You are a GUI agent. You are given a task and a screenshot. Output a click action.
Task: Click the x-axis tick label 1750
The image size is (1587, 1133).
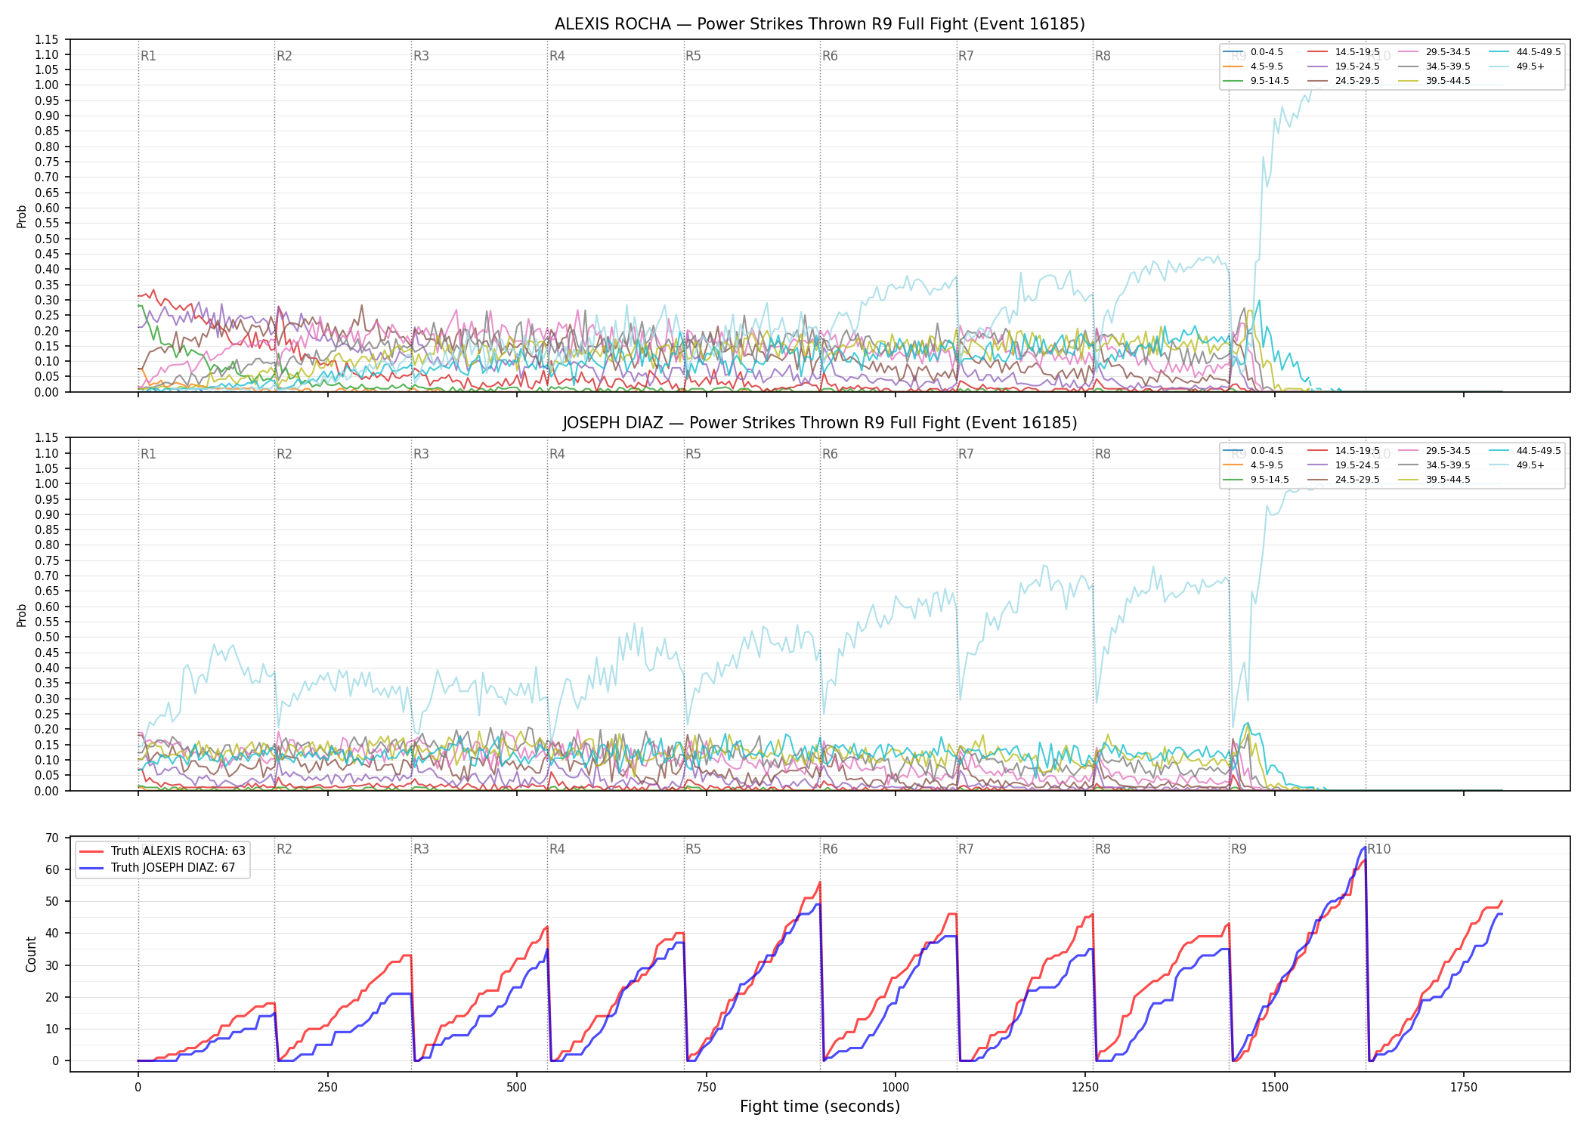click(1464, 1088)
